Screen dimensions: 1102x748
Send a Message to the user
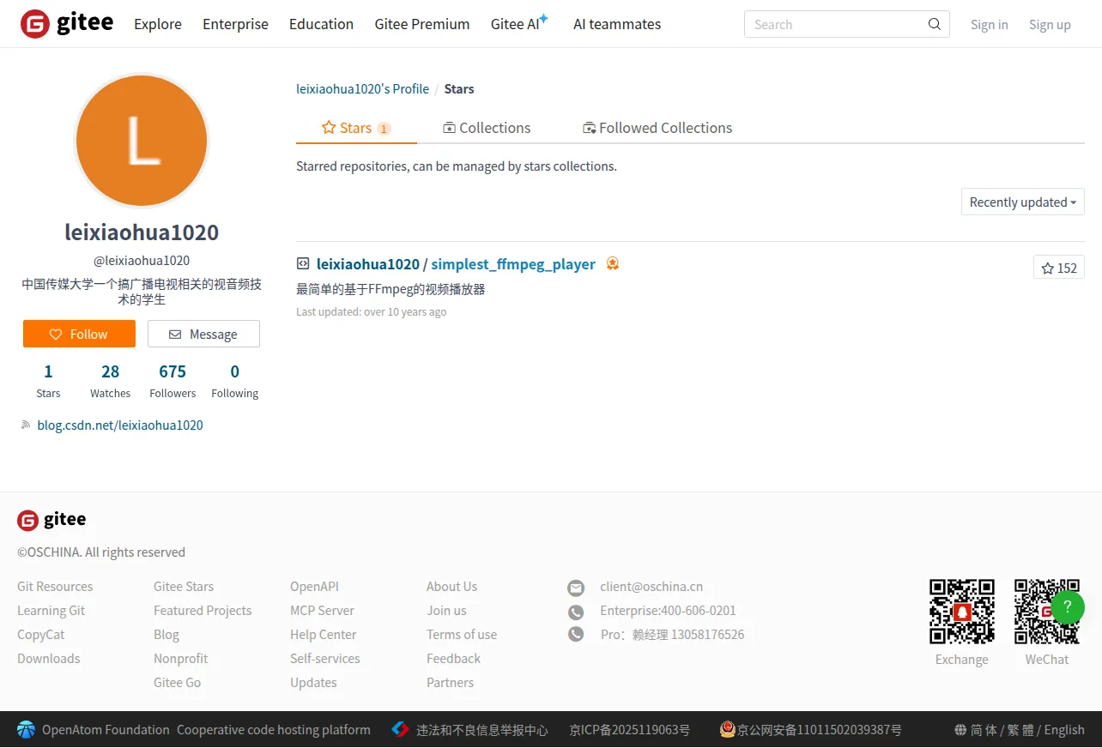click(x=203, y=334)
